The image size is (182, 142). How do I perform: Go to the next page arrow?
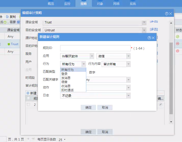28,139
